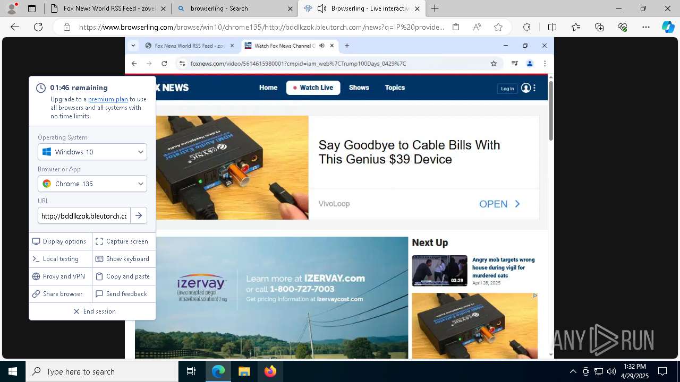Add page to Edge favorites star
The width and height of the screenshot is (680, 382).
498,27
